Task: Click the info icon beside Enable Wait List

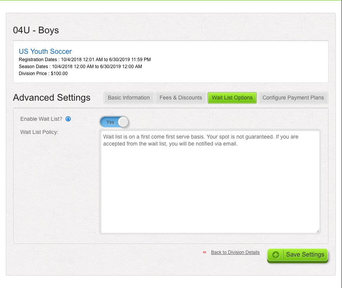Action: (68, 119)
